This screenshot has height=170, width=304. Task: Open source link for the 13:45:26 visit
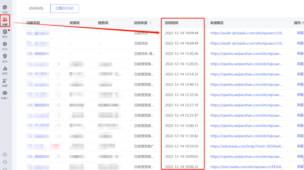click(x=246, y=54)
